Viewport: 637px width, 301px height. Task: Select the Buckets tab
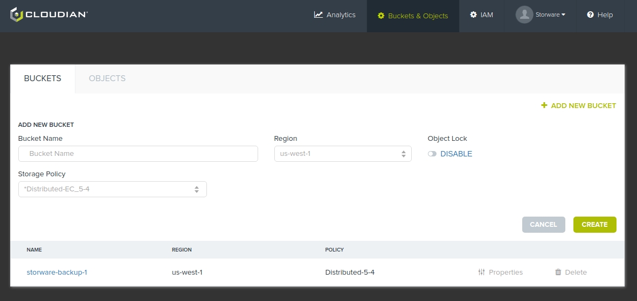[x=43, y=78]
